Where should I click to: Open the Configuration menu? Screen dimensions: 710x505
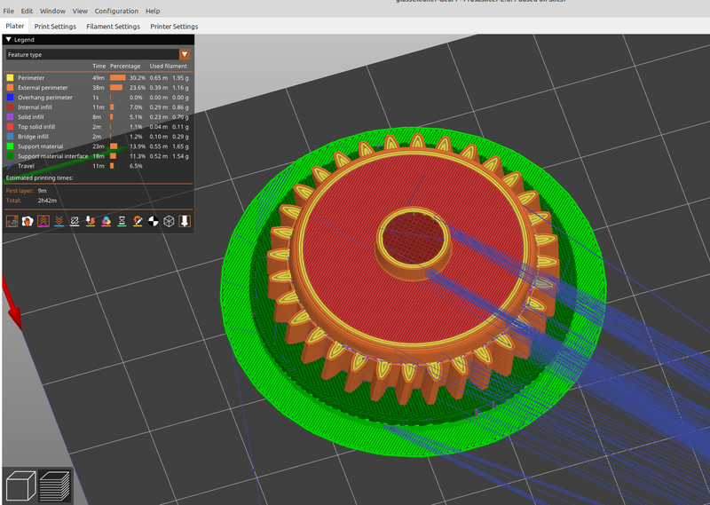pos(116,12)
